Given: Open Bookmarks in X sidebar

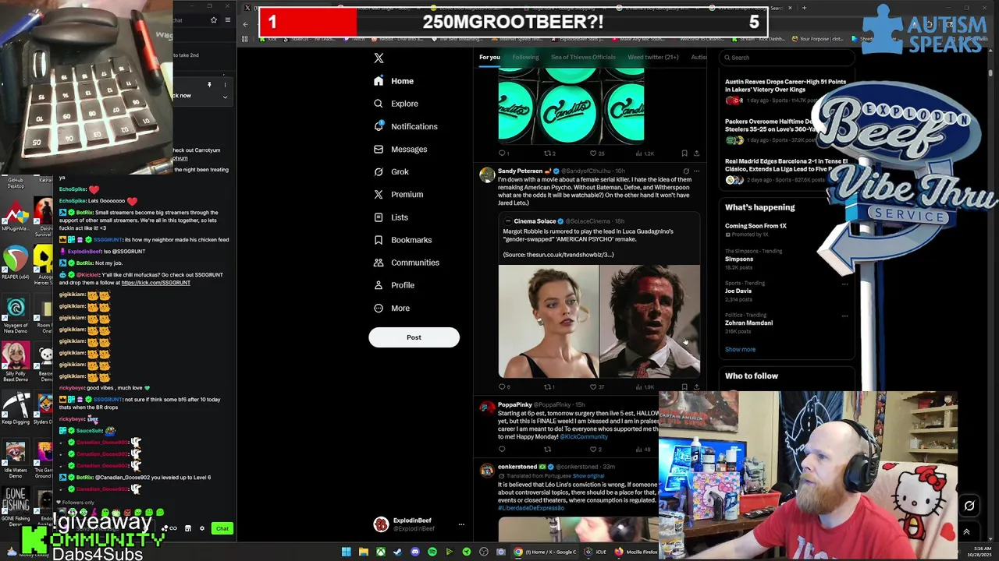Looking at the screenshot, I should (402, 240).
